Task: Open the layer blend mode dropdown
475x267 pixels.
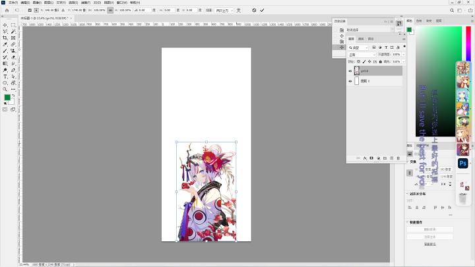Action: pos(362,55)
